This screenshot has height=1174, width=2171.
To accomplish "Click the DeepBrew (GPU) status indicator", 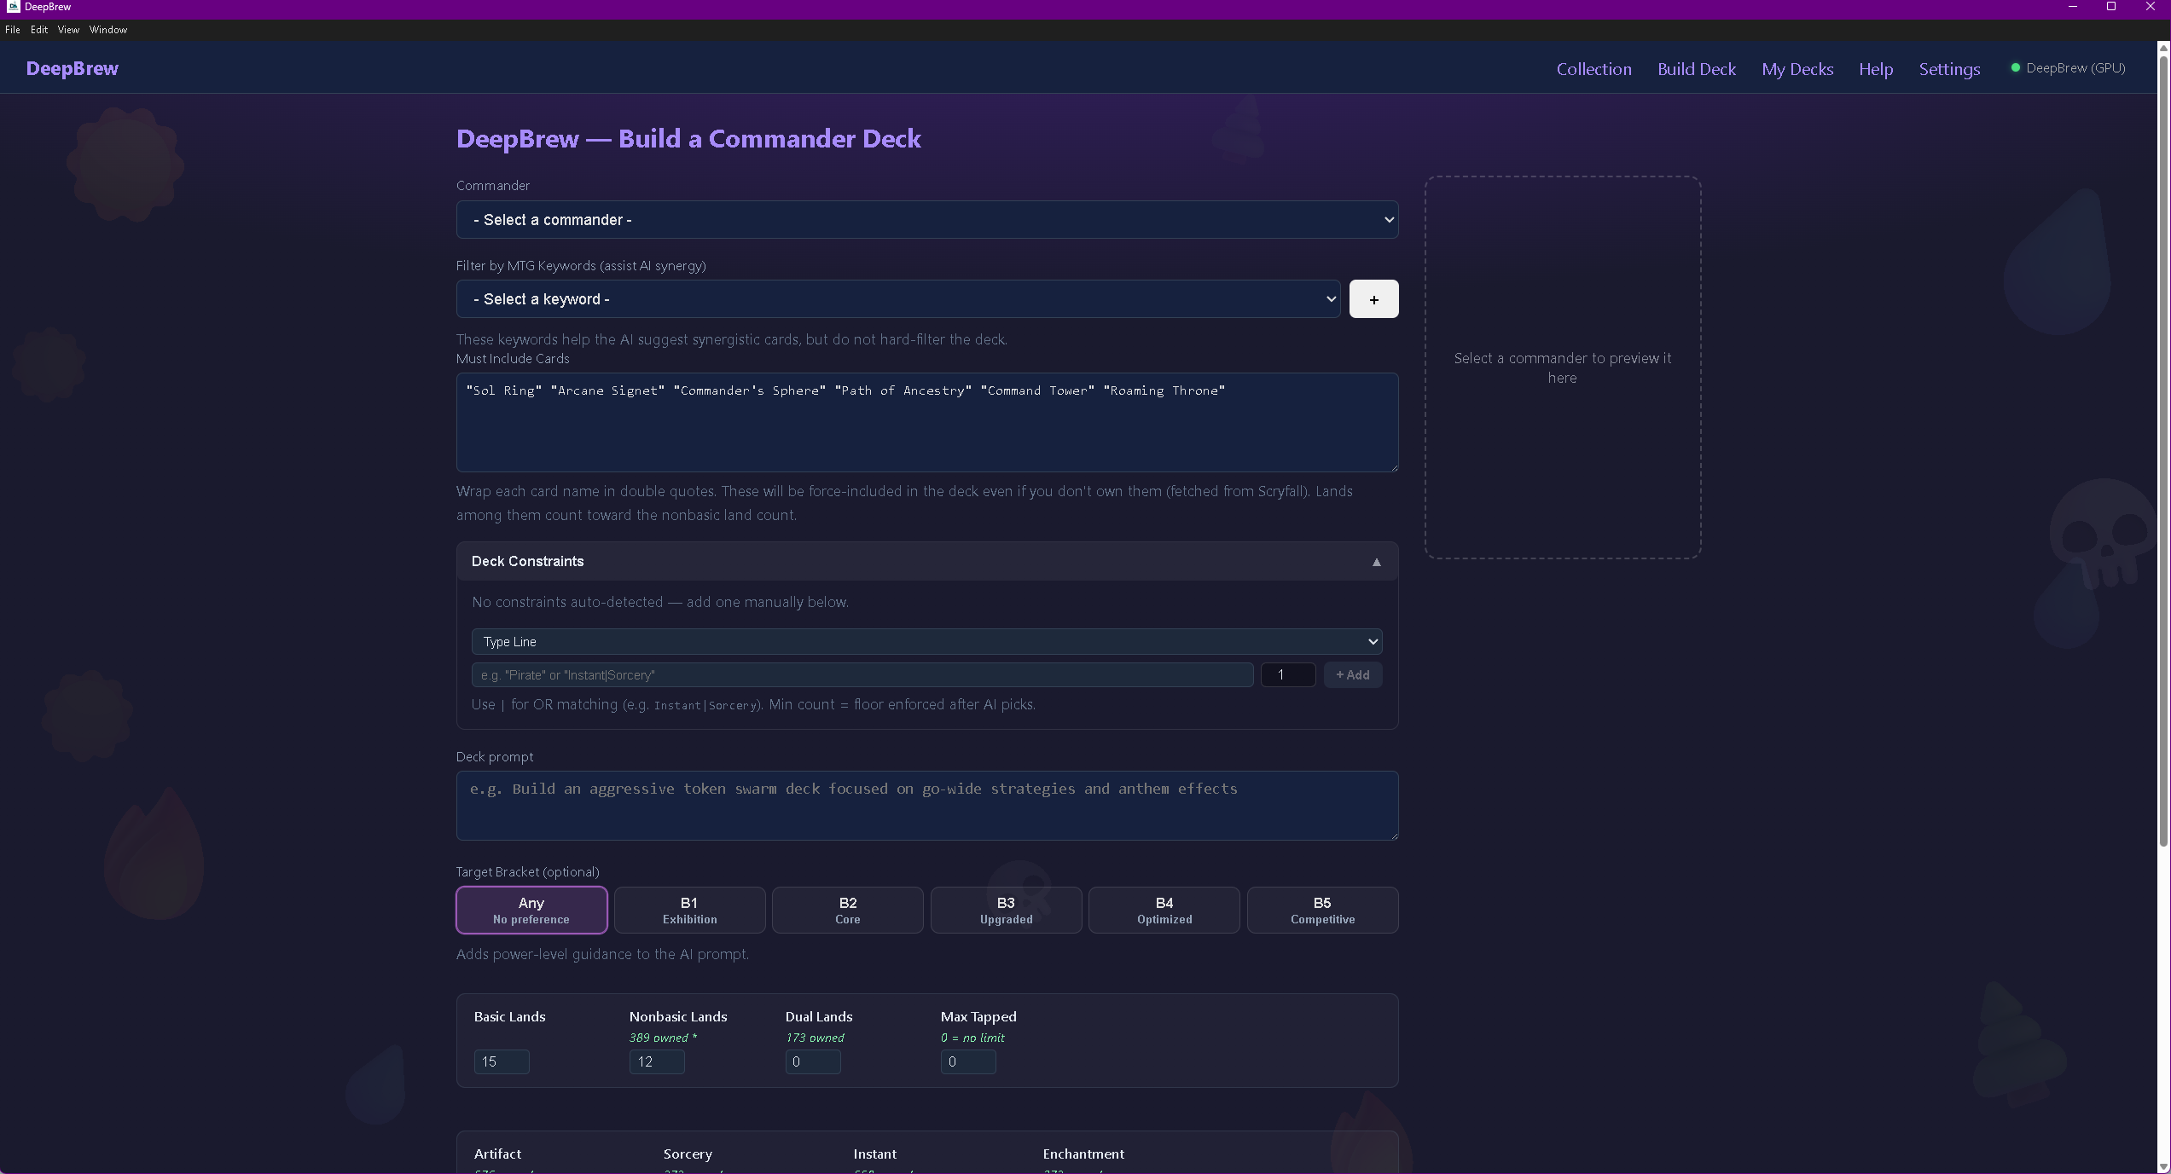I will [2068, 68].
